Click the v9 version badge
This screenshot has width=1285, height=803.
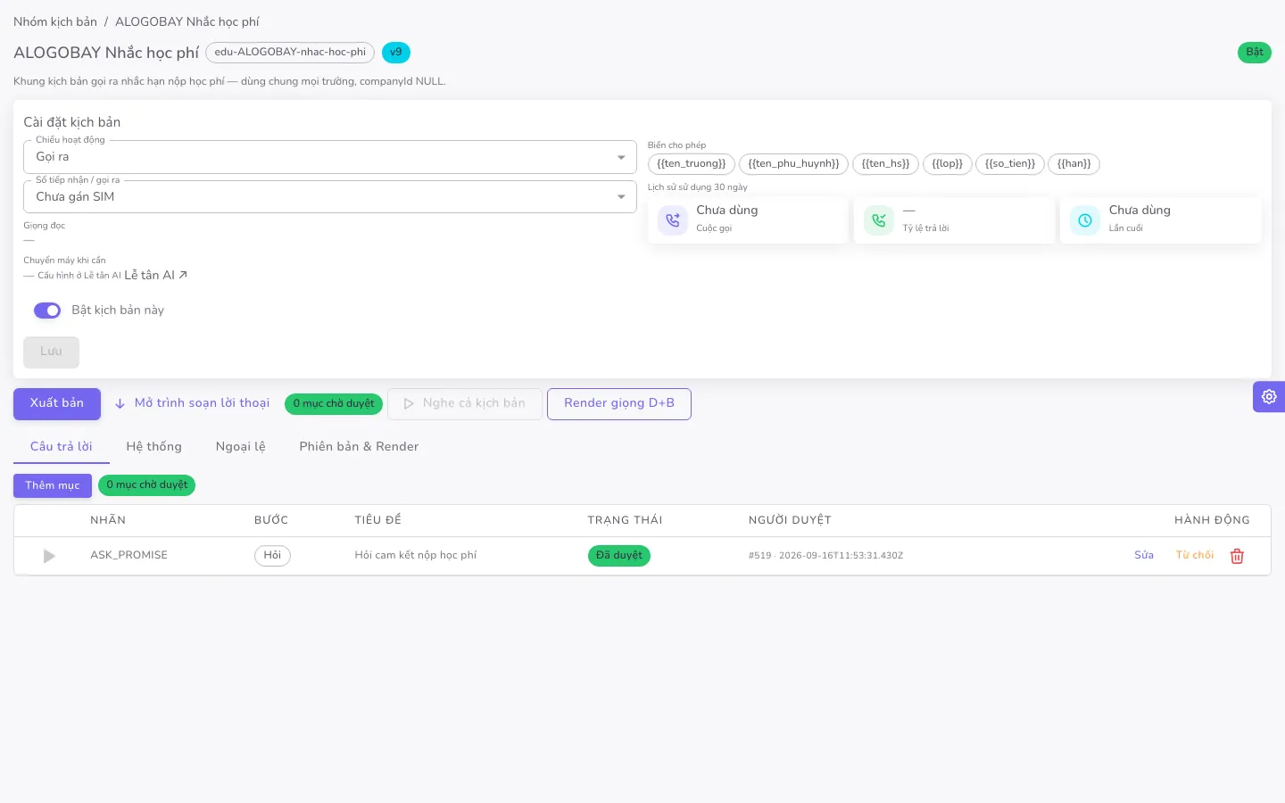pos(396,53)
